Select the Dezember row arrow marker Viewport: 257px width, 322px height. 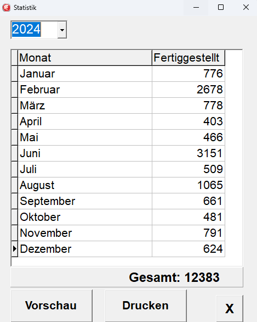point(15,249)
